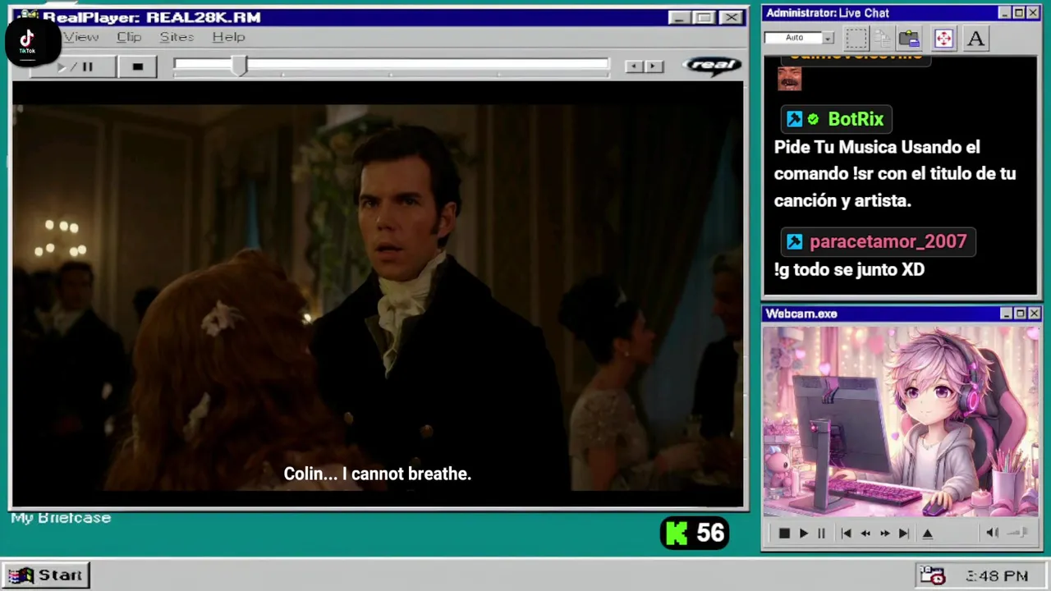Close the RealPlayer window
Screen dimensions: 1051x591
pos(730,17)
